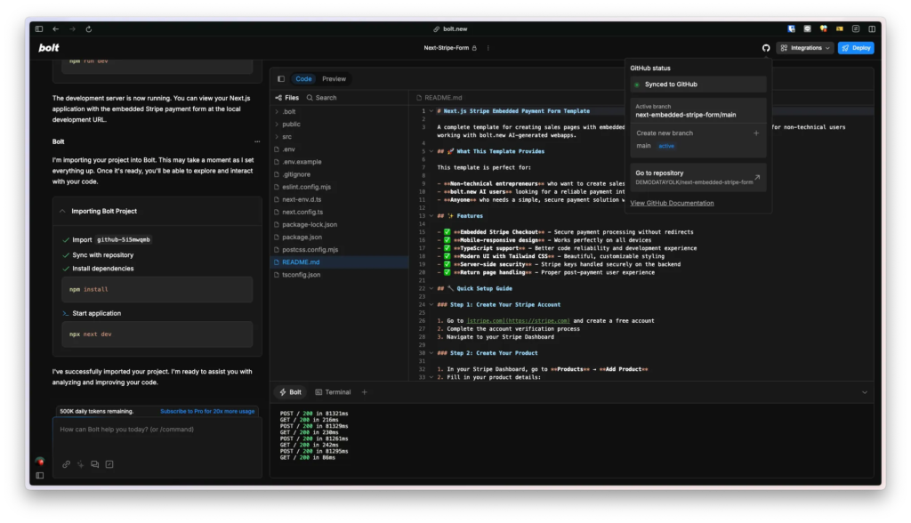
Task: Select the Files tab in the explorer
Action: click(x=287, y=98)
